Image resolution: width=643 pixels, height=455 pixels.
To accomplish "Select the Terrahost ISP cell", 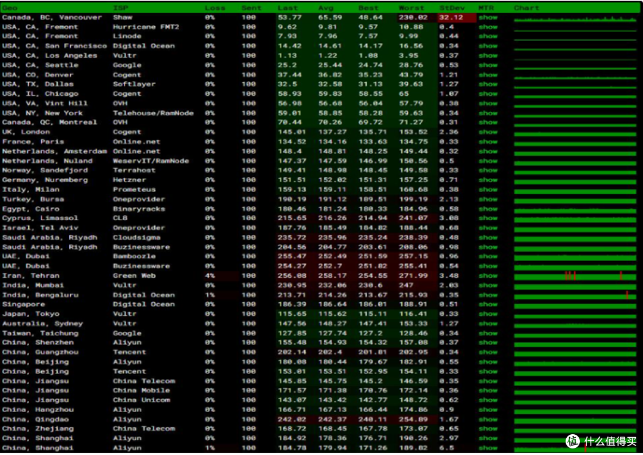I will coord(135,170).
